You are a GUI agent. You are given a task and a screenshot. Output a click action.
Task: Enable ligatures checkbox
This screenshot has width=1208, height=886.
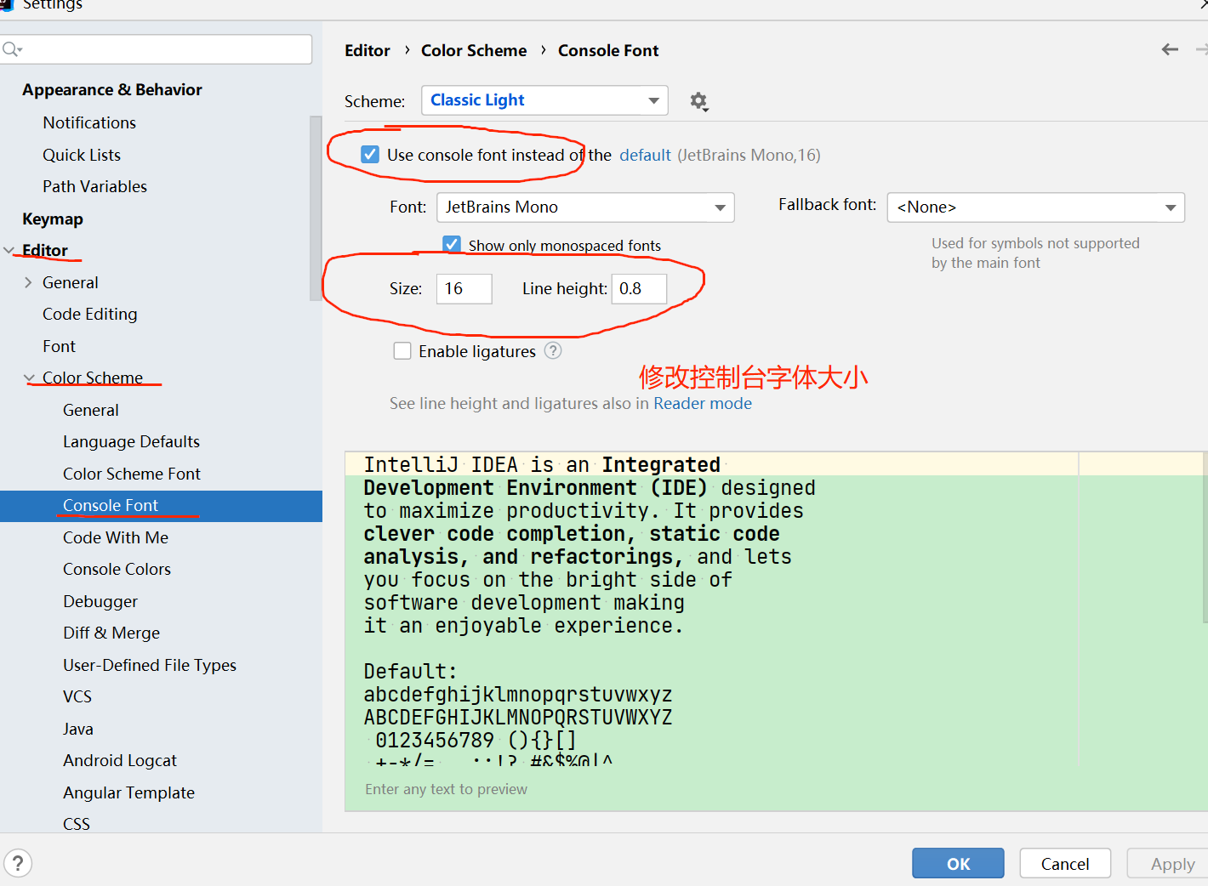402,351
